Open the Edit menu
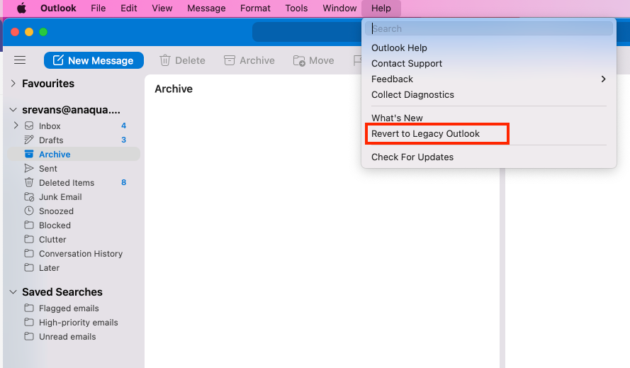630x368 pixels. (129, 8)
